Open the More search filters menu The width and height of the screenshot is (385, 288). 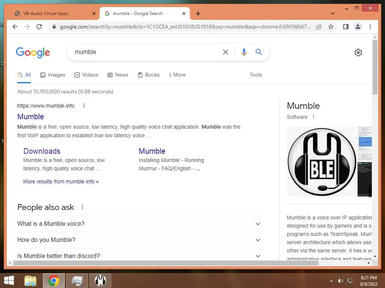tap(177, 75)
